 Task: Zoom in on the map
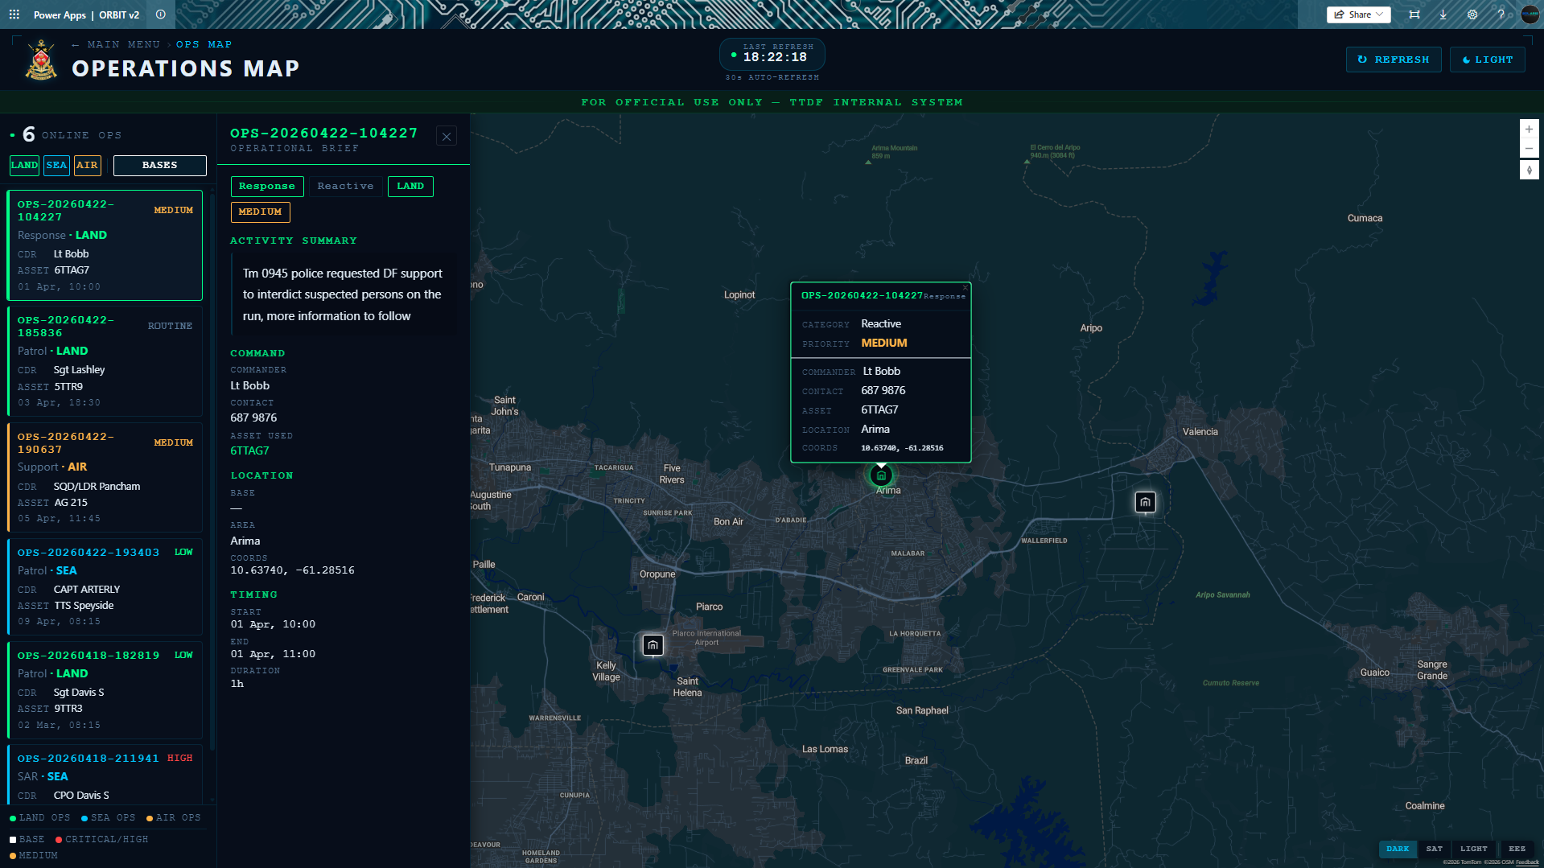pyautogui.click(x=1529, y=129)
